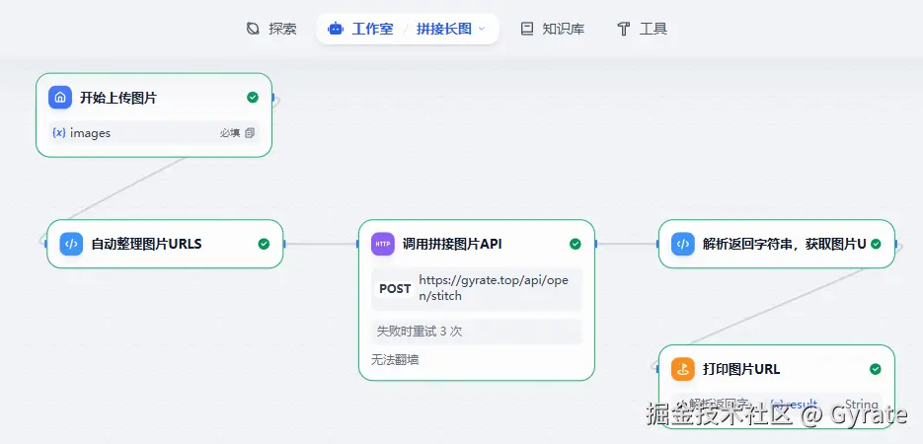Click green check on 解析返回字符串 node

click(x=876, y=244)
